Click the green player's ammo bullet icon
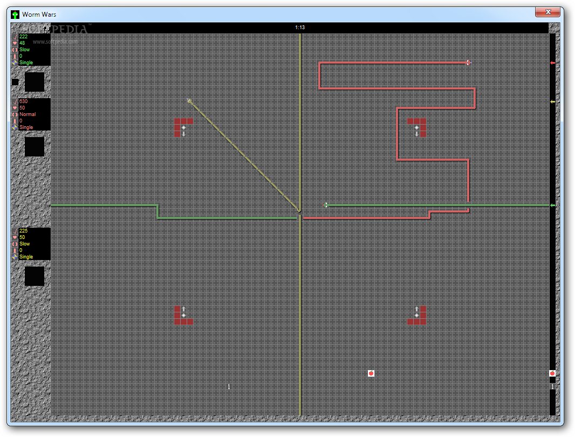Image resolution: width=575 pixels, height=437 pixels. click(x=15, y=56)
